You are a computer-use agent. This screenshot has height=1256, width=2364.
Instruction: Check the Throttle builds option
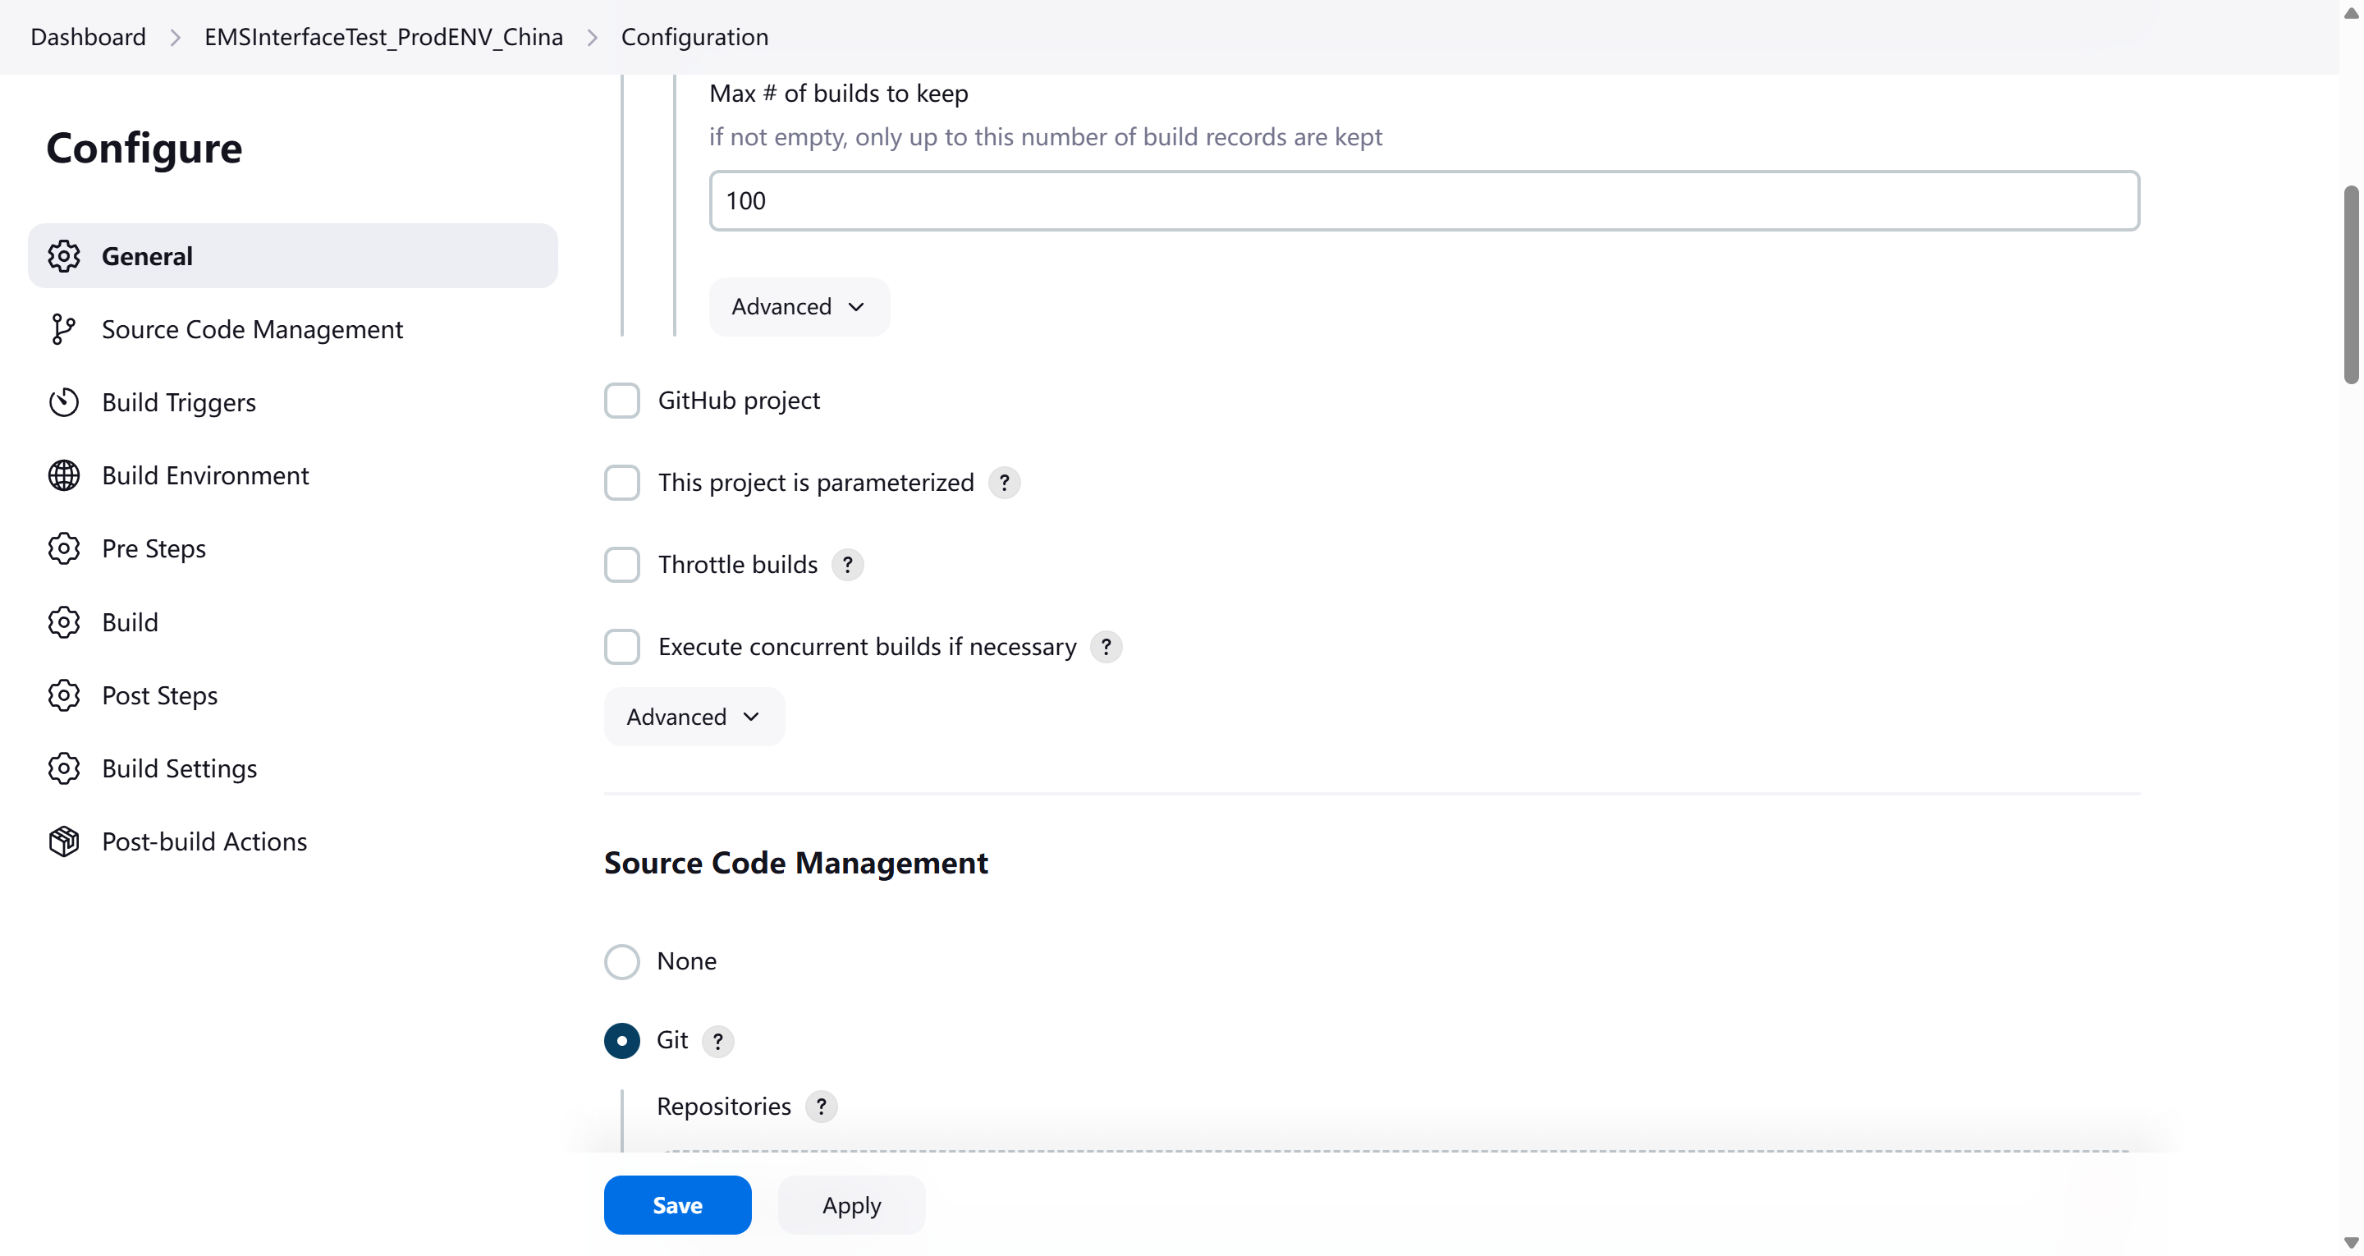coord(621,565)
